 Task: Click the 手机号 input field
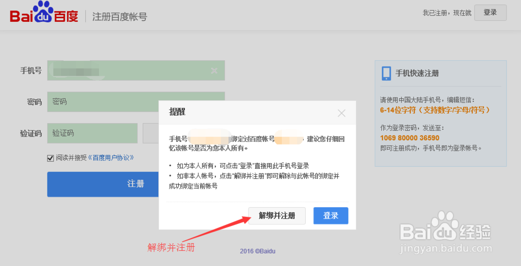[136, 70]
